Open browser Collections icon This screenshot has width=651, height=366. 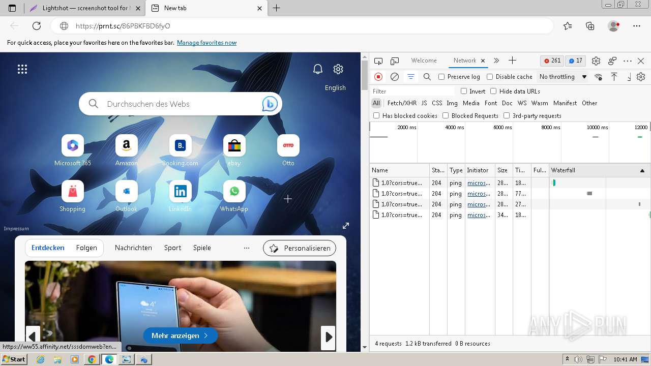[590, 26]
